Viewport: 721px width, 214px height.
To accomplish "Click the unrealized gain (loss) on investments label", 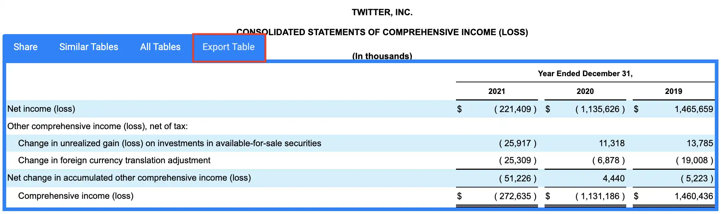I will (170, 143).
